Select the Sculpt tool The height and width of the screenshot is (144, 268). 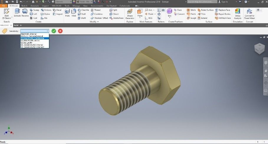(191, 18)
